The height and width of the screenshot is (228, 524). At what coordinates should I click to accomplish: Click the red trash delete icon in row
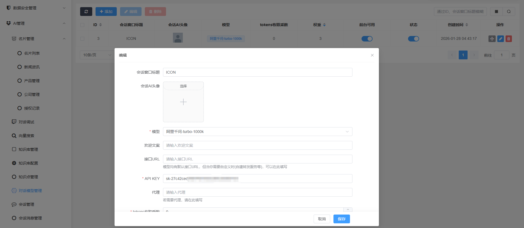[509, 39]
